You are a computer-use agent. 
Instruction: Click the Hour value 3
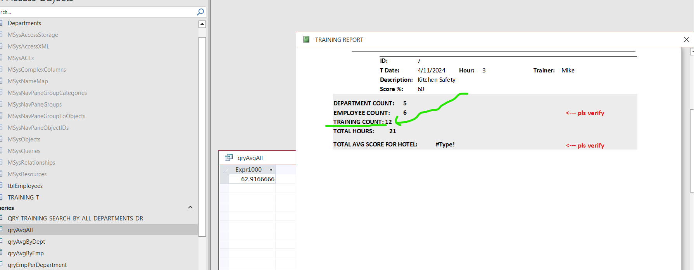click(x=484, y=71)
